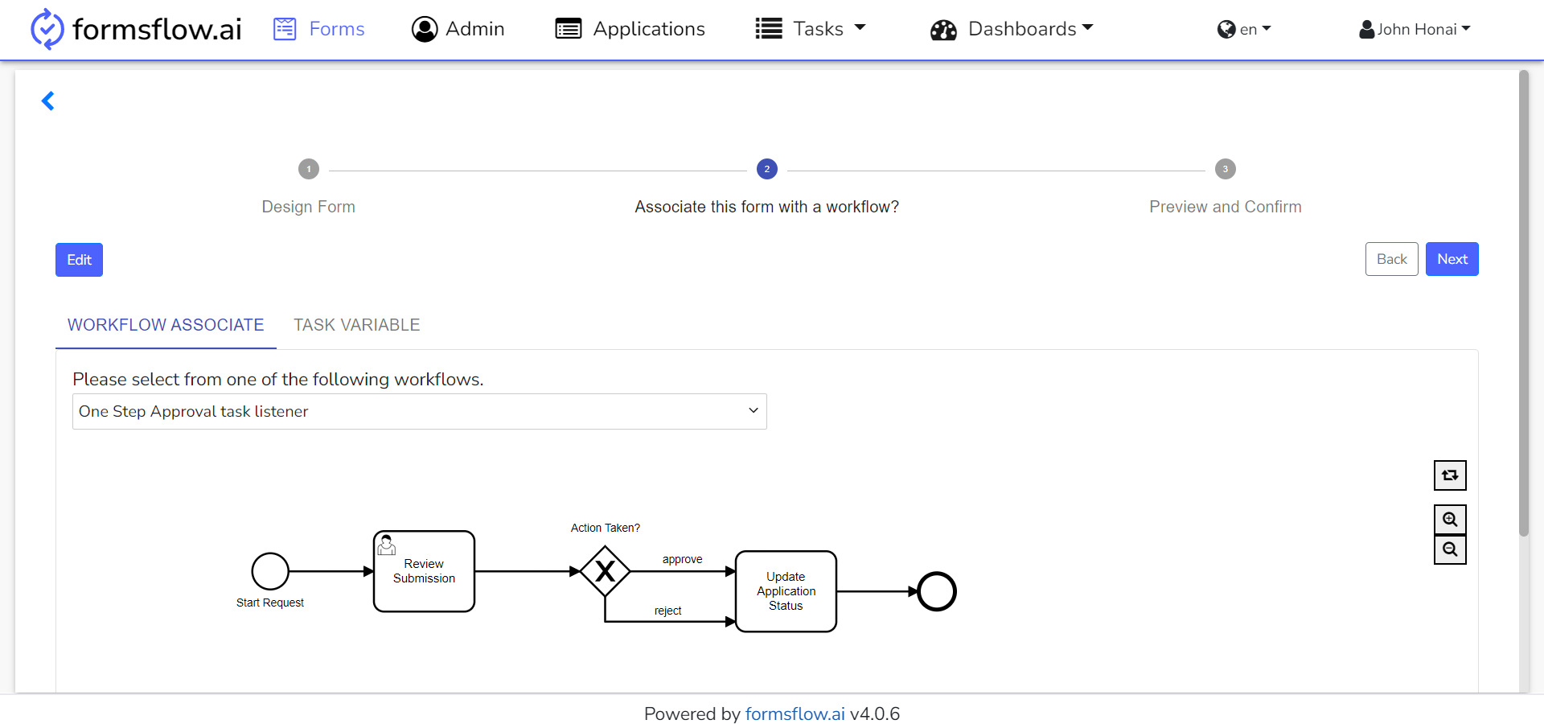Switch to the Task Variable tab
Image resolution: width=1544 pixels, height=724 pixels.
click(x=357, y=325)
